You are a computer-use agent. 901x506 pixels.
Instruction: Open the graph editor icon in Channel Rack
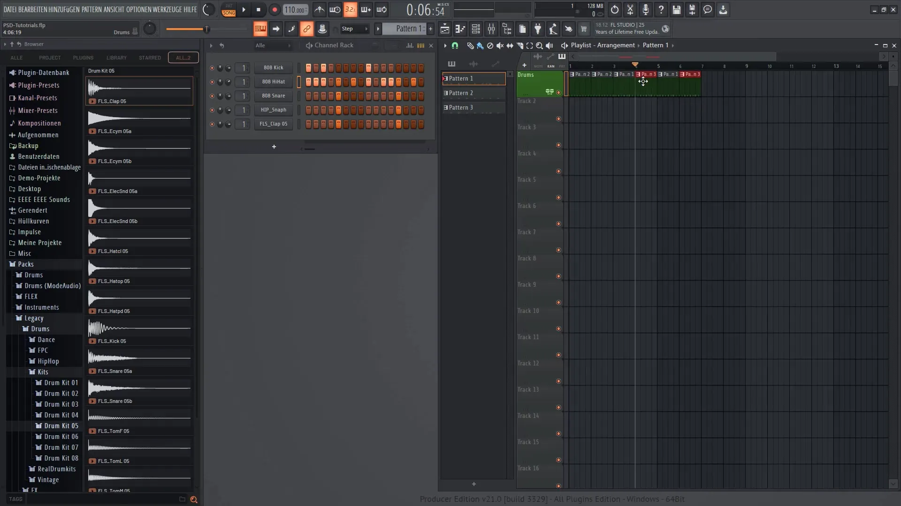410,45
